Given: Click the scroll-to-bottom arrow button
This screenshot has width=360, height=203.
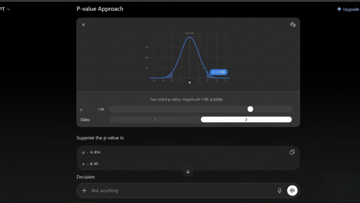Looking at the screenshot, I should click(188, 171).
